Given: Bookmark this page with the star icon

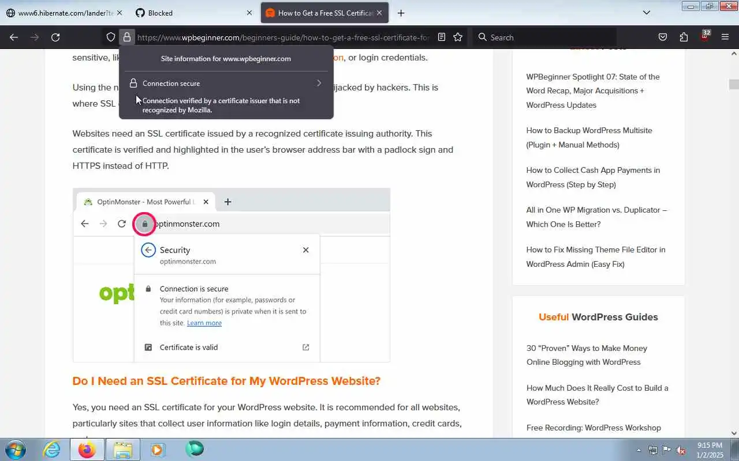Looking at the screenshot, I should (x=458, y=37).
